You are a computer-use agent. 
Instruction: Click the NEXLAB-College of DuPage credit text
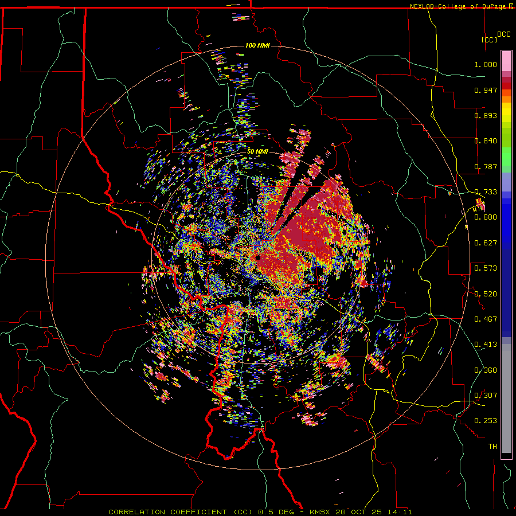[459, 6]
